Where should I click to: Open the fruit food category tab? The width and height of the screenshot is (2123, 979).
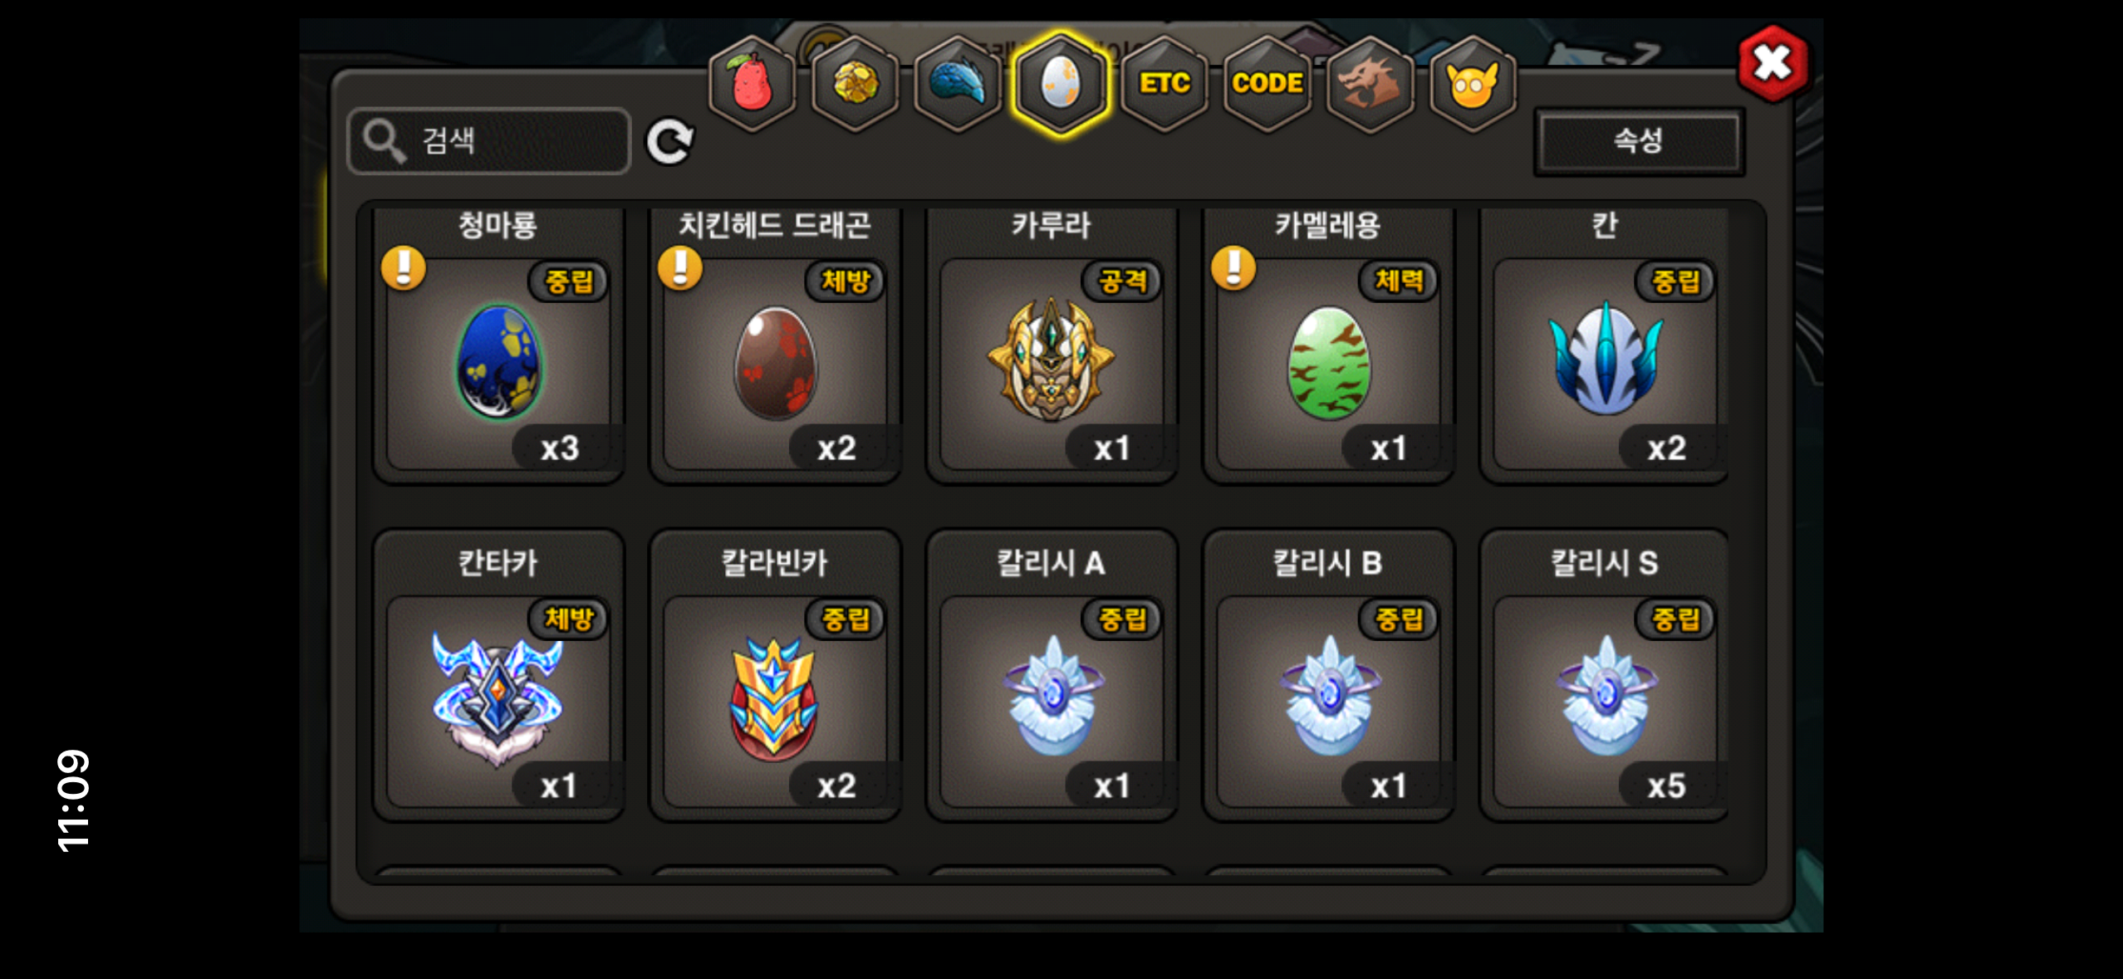pyautogui.click(x=752, y=83)
